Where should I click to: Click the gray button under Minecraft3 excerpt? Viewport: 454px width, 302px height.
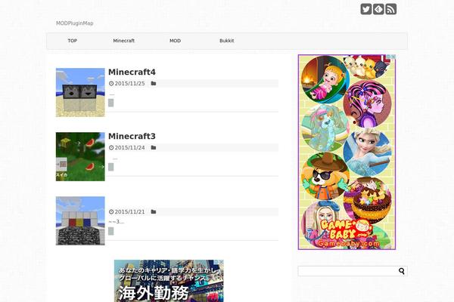111,167
